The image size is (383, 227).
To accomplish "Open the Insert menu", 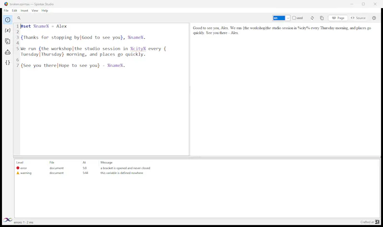I will (x=24, y=11).
